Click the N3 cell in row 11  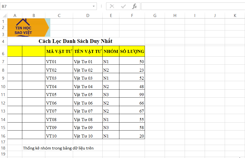click(x=111, y=94)
